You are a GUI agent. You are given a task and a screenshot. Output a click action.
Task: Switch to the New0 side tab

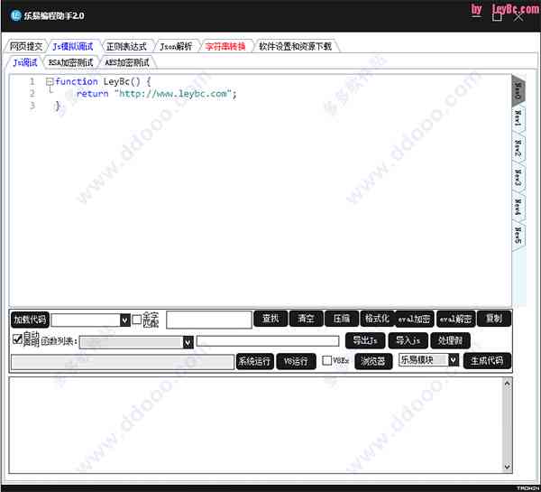[518, 90]
